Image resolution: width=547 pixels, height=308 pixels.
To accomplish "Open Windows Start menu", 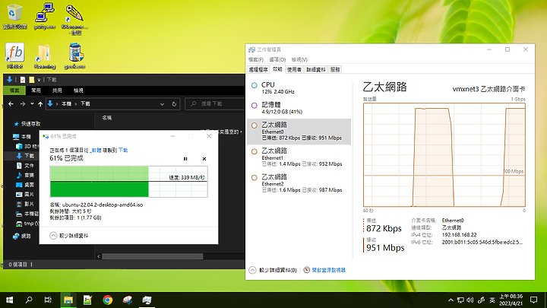I will click(9, 300).
